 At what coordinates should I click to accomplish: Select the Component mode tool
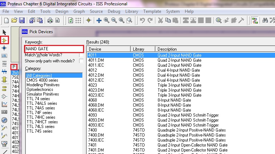tap(5, 40)
